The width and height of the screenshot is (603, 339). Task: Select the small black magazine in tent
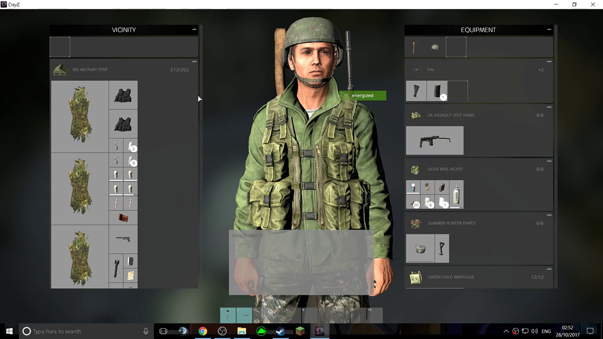(x=130, y=261)
